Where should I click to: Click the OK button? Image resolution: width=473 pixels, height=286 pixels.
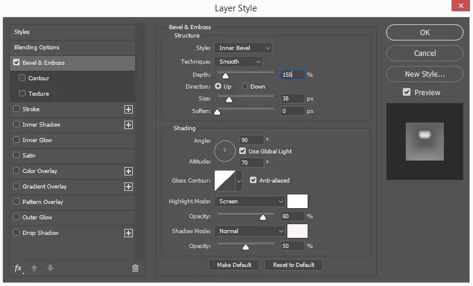[x=424, y=32]
